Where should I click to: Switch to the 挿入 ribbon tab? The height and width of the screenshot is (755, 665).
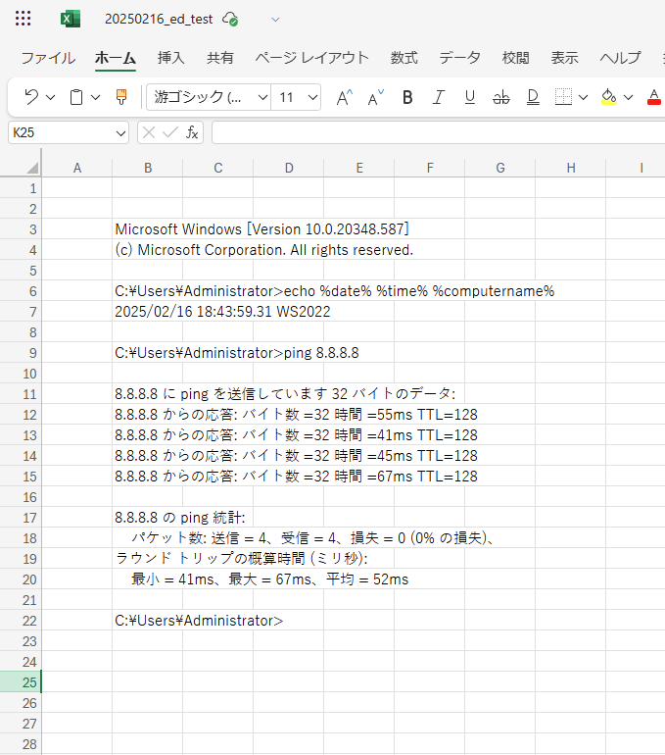pos(171,58)
